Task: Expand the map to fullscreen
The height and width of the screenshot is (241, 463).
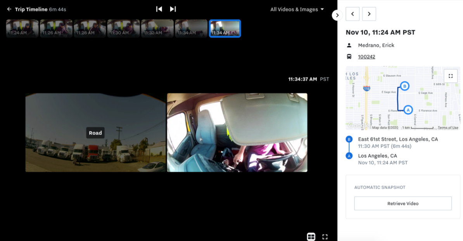Action: point(451,76)
